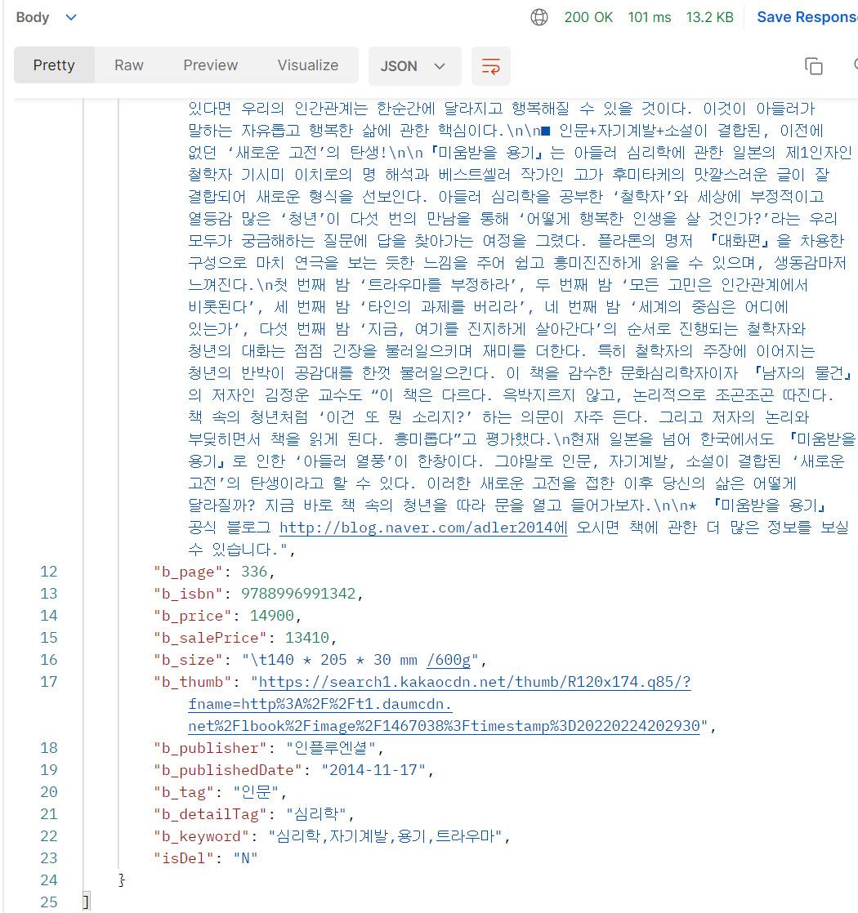Switch to the Raw tab

pos(129,65)
